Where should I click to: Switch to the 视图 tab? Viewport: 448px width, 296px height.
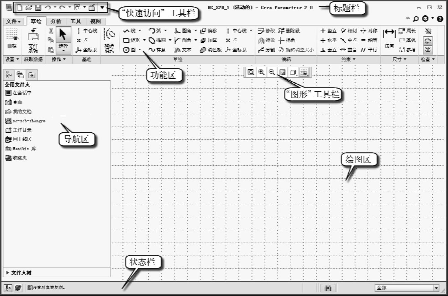click(95, 21)
